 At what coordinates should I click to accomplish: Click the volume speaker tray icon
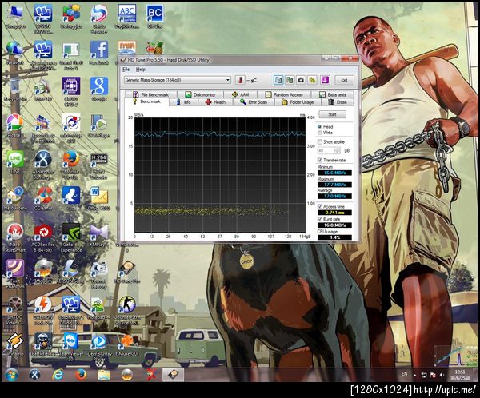(x=442, y=375)
